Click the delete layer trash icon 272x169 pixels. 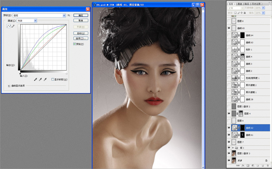(267, 166)
